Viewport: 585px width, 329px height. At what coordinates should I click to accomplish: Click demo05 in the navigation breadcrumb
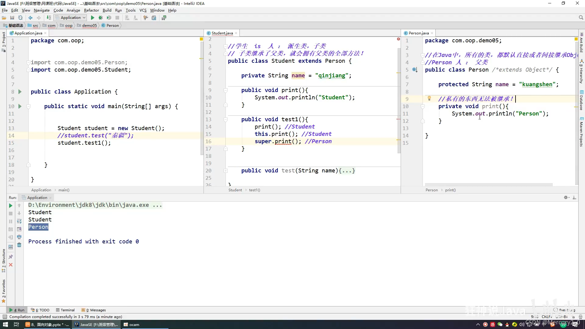tap(87, 26)
